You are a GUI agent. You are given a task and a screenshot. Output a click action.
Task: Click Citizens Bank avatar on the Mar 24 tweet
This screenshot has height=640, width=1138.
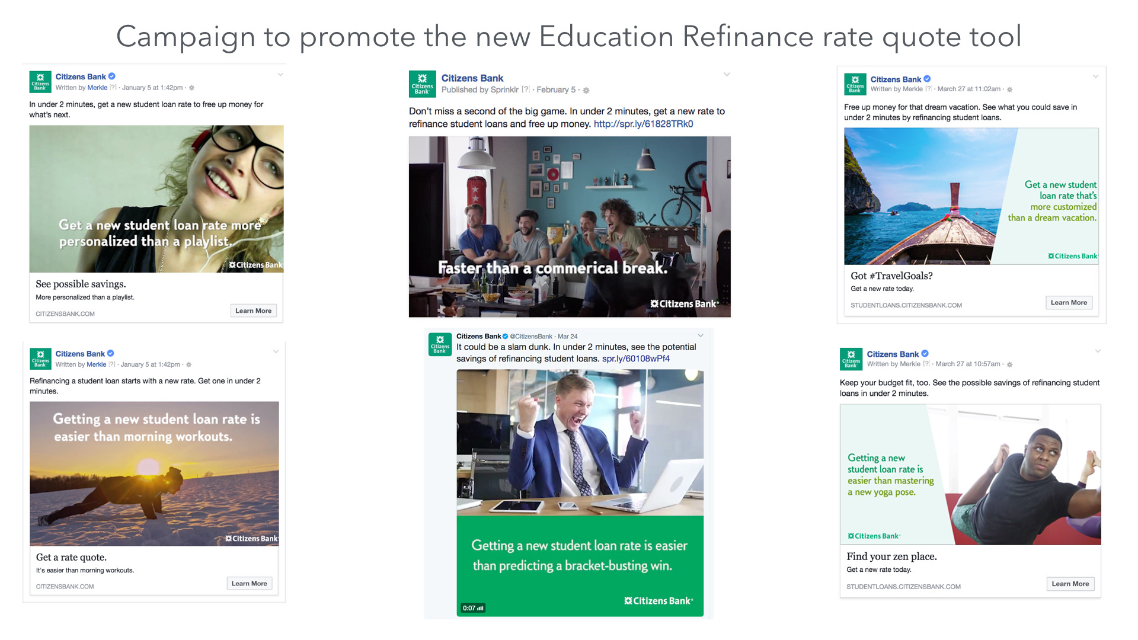[x=440, y=344]
